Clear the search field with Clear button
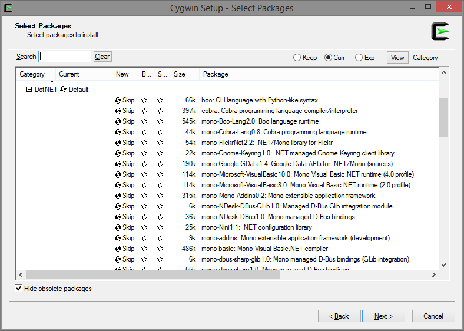Viewport: 464px width, 331px height. point(102,57)
